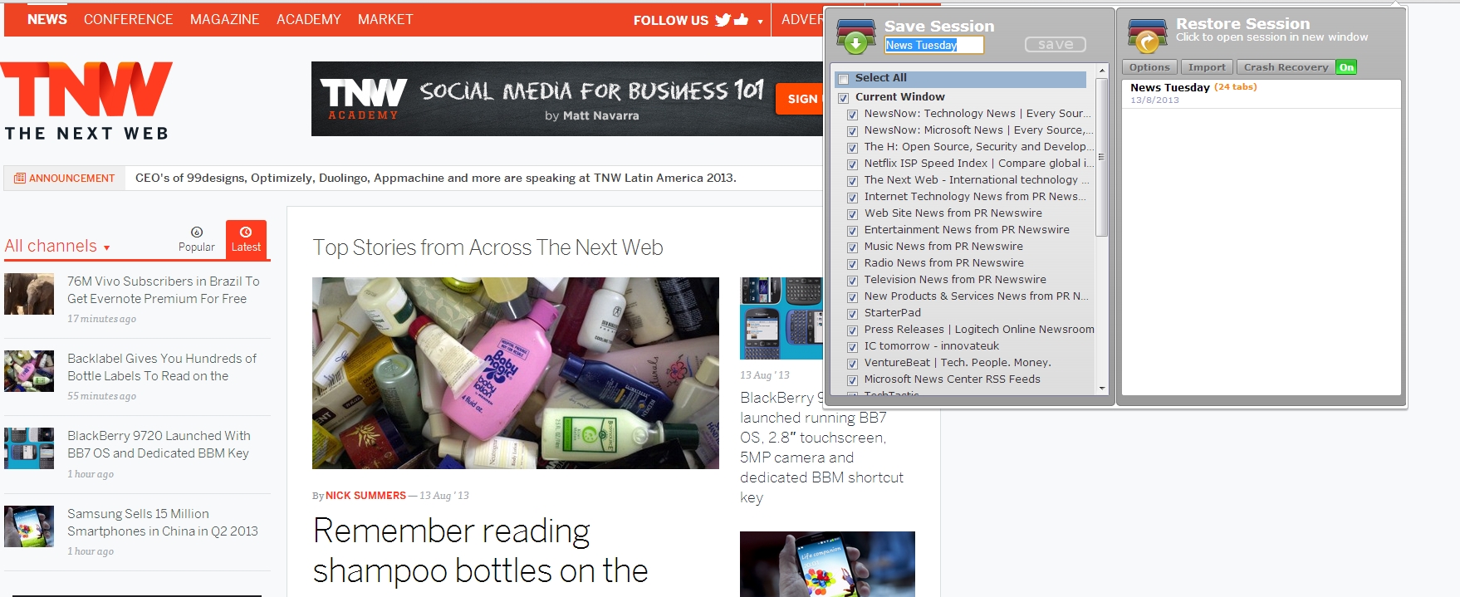Open the NEWS menu item
Screen dimensions: 1460x597
tap(47, 19)
